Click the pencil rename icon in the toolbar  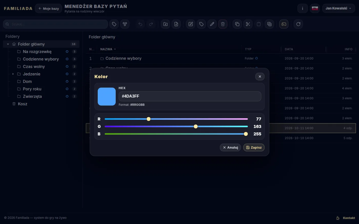pos(212,24)
